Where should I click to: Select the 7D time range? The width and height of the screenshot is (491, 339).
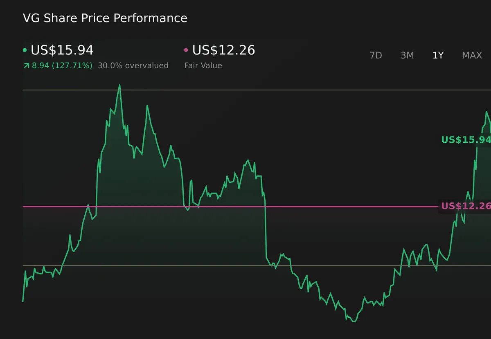(x=376, y=55)
